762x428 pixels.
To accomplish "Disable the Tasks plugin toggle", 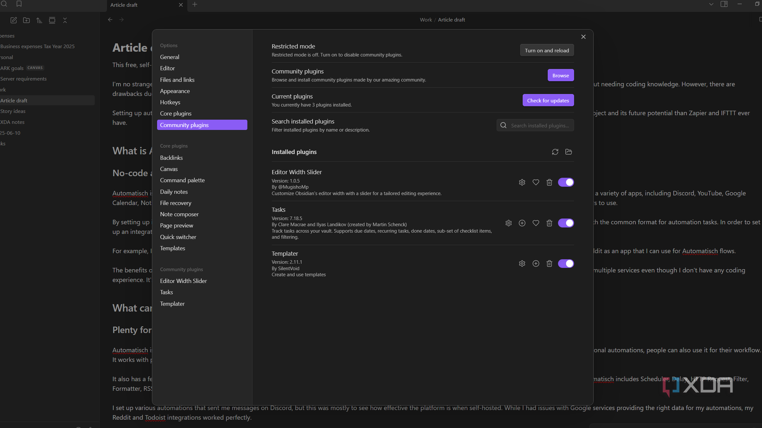I will (x=566, y=223).
